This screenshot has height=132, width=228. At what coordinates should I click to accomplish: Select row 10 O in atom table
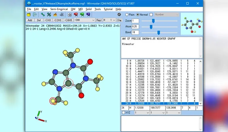[160, 66]
